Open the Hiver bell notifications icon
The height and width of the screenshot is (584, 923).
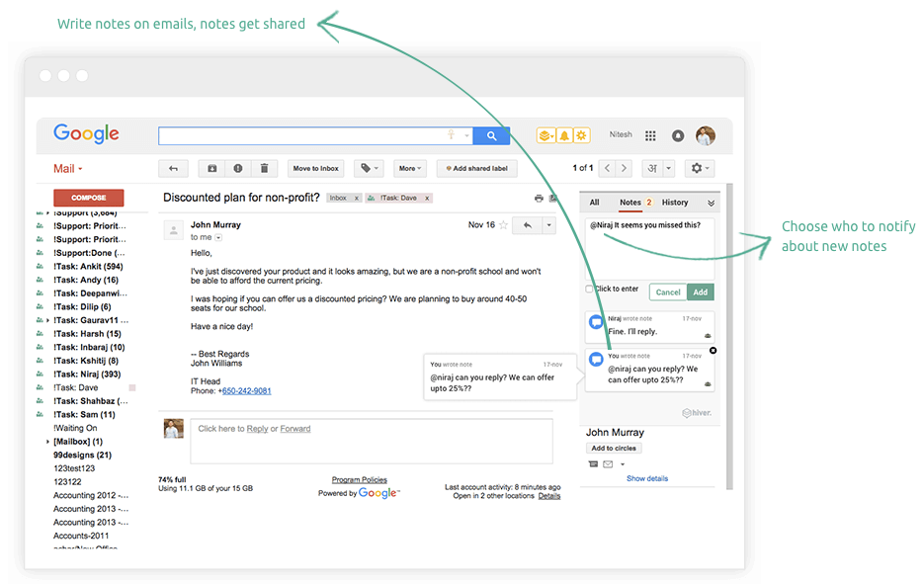(564, 136)
